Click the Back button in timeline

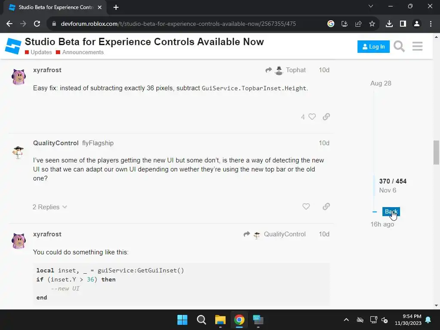click(x=391, y=211)
